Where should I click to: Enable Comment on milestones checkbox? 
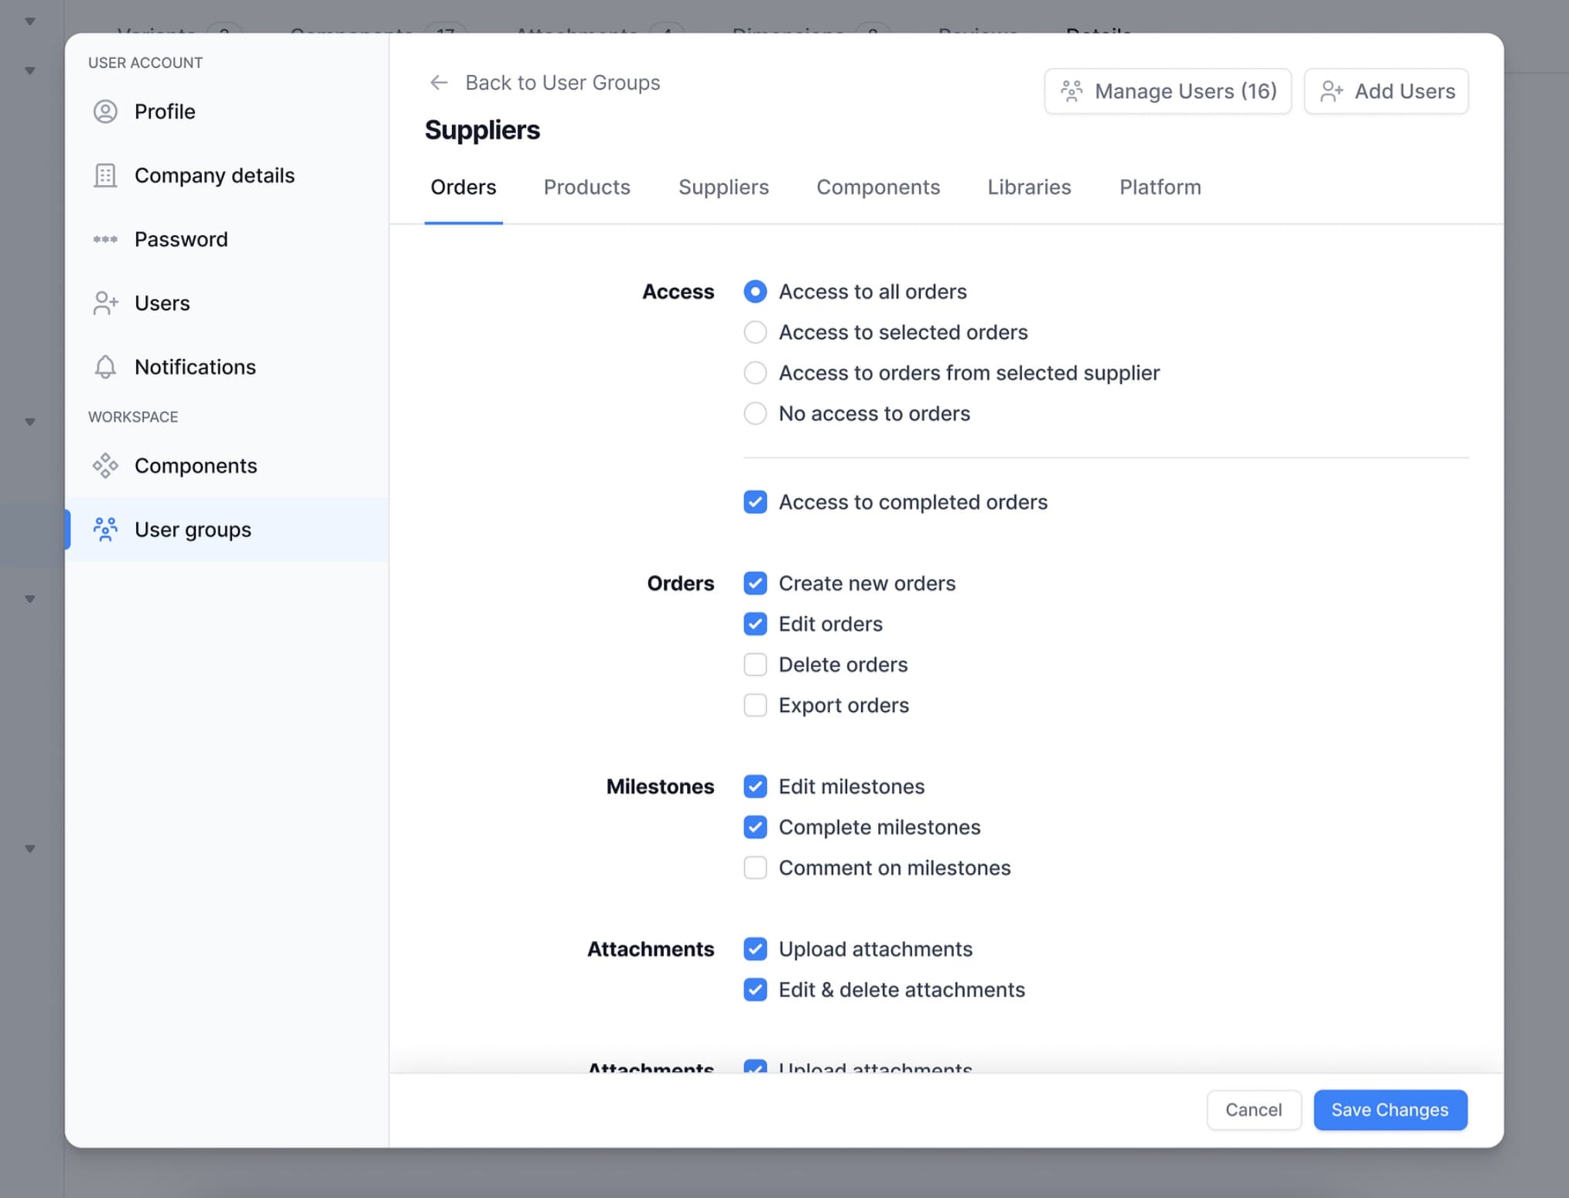[755, 868]
